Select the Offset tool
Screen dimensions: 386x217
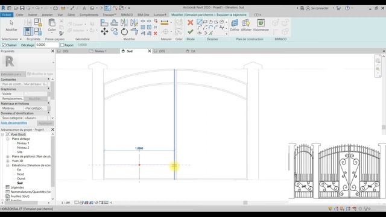[114, 23]
